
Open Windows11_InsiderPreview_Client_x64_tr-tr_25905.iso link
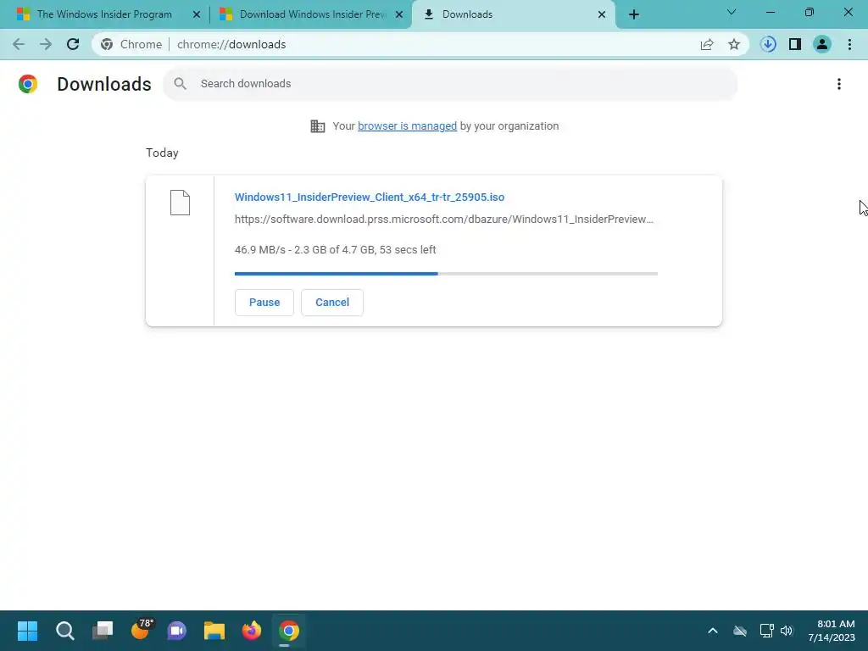[370, 197]
